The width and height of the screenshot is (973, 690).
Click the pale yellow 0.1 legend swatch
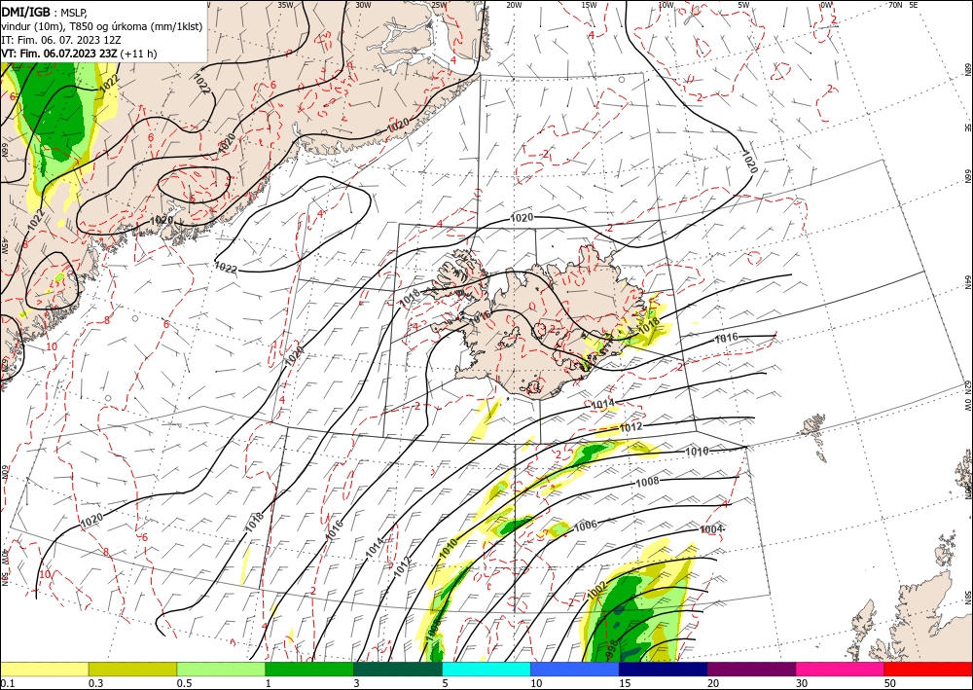click(x=44, y=669)
